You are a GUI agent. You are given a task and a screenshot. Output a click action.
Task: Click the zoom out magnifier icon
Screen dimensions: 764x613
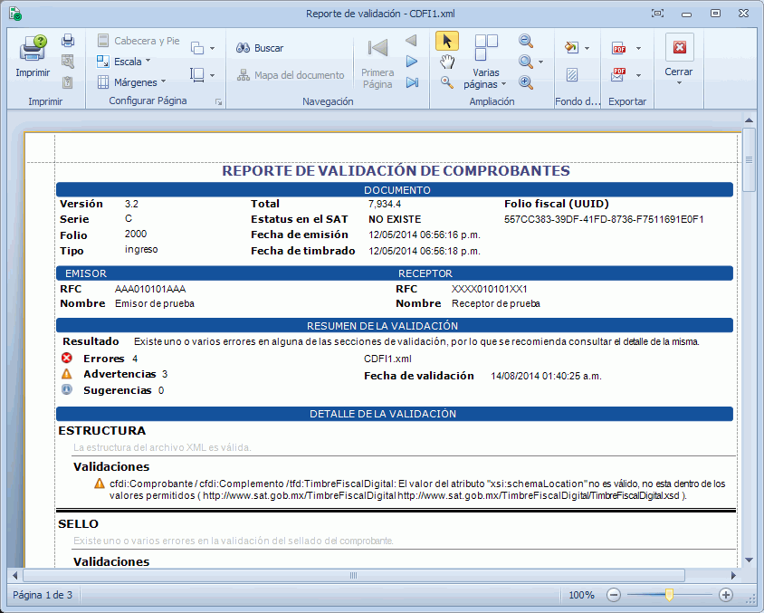pyautogui.click(x=526, y=41)
